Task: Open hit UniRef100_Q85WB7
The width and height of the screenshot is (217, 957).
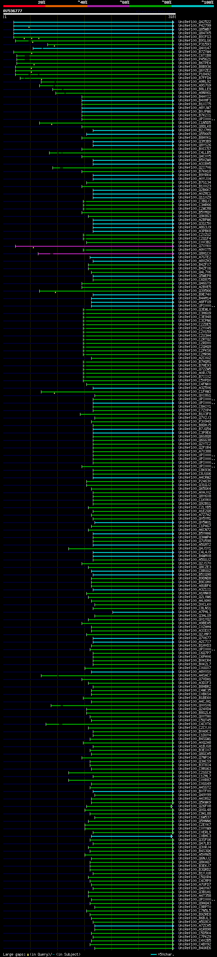Action: coord(194,29)
